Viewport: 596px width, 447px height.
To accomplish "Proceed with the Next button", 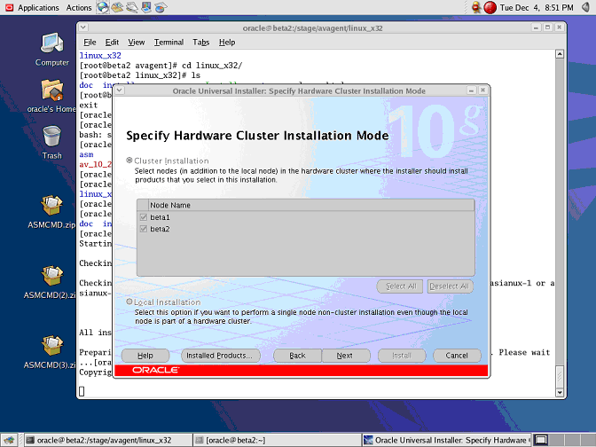I will pos(346,356).
